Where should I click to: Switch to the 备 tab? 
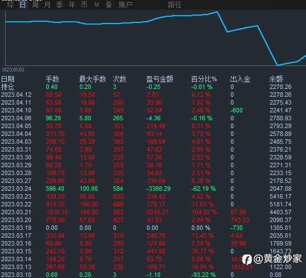(109, 4)
